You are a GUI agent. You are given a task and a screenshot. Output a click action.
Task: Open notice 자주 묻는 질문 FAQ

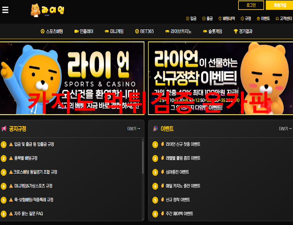pyautogui.click(x=29, y=214)
